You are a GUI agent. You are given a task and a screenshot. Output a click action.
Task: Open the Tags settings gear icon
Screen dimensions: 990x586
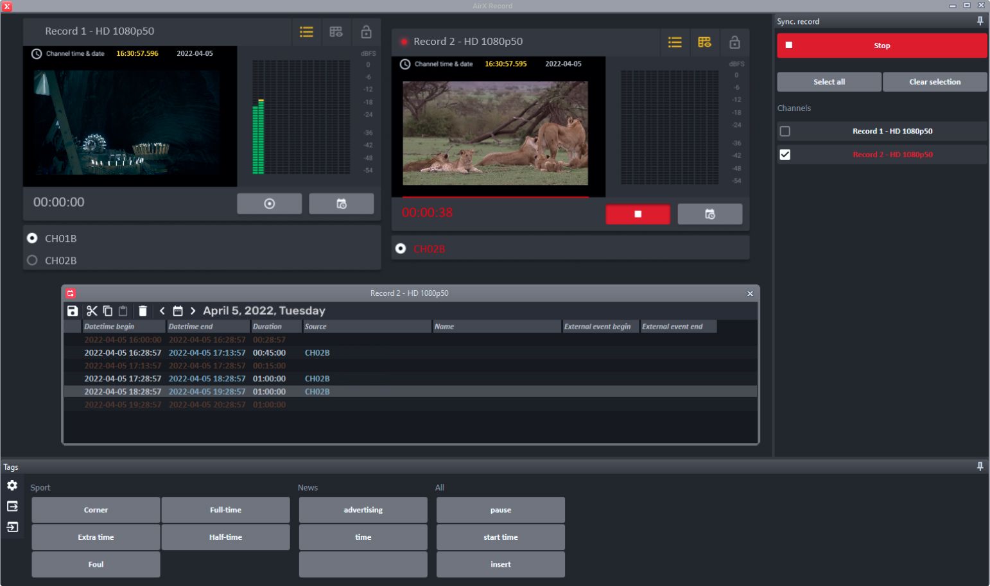pyautogui.click(x=12, y=486)
